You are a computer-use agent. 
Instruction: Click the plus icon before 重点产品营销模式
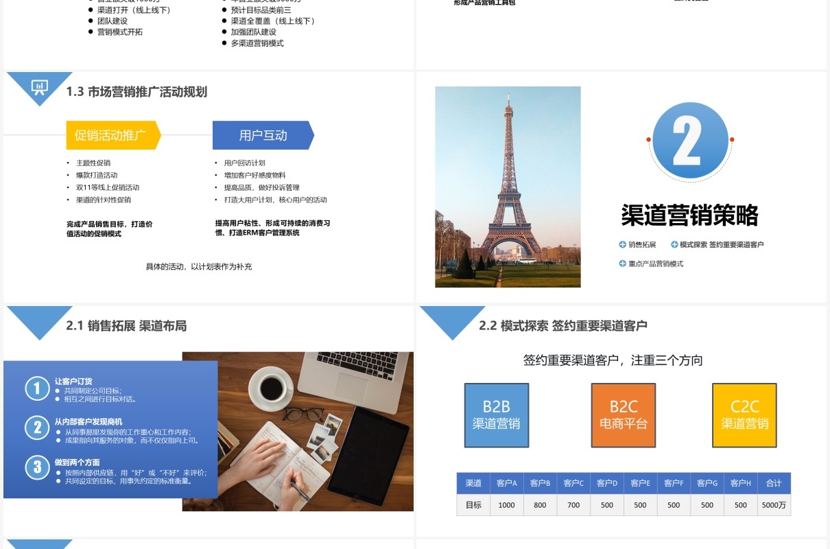click(622, 264)
